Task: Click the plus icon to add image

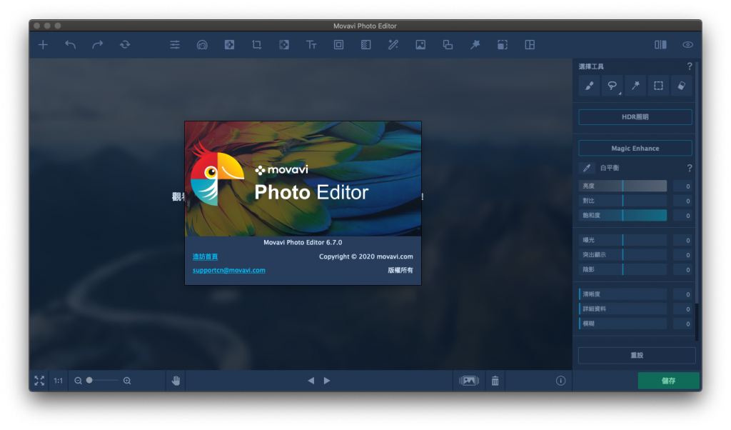Action: (43, 45)
